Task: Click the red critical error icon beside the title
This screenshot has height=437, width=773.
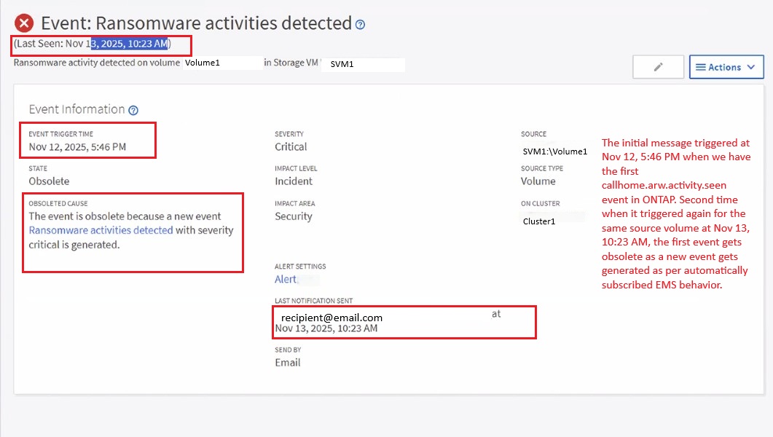Action: pos(24,23)
